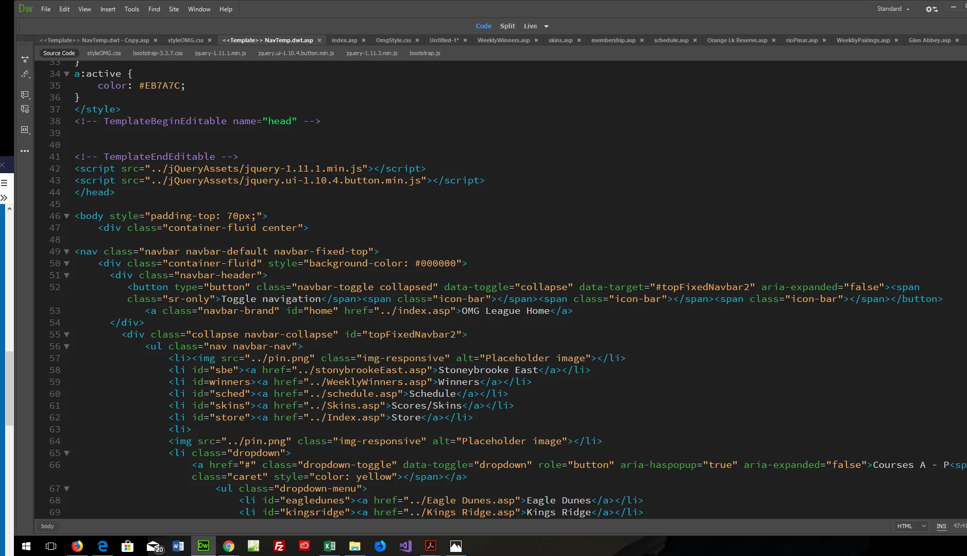Viewport: 967px width, 556px height.
Task: Open FileZilla from the taskbar
Action: [279, 546]
